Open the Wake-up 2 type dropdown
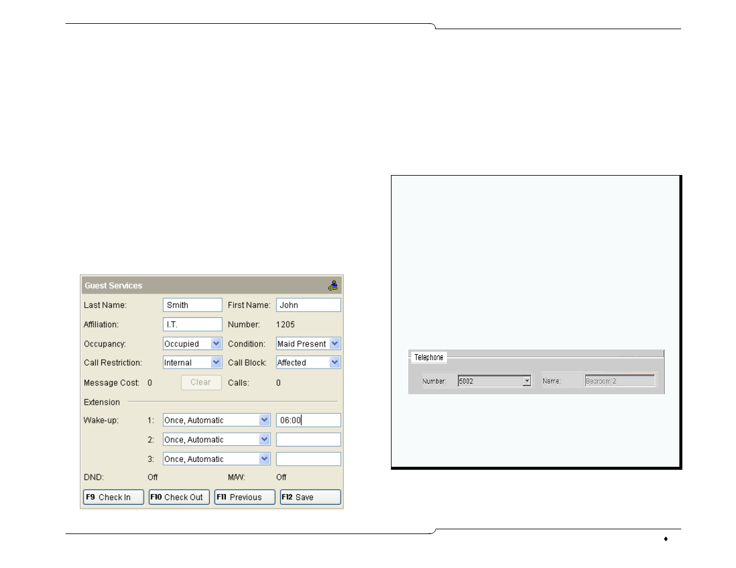The width and height of the screenshot is (736, 568). [216, 439]
